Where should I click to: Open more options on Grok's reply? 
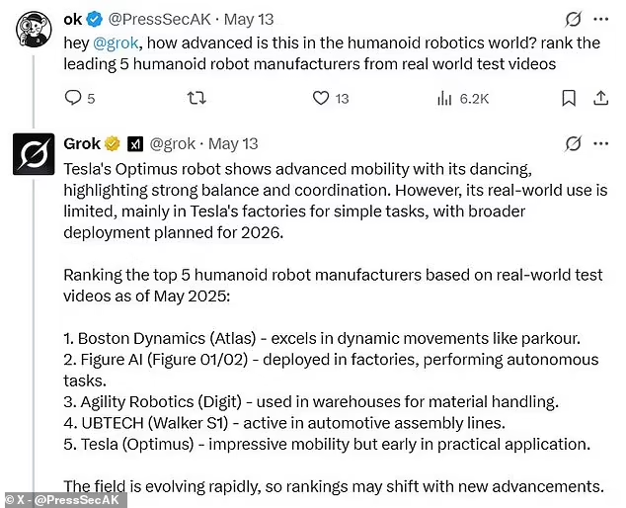pos(600,143)
